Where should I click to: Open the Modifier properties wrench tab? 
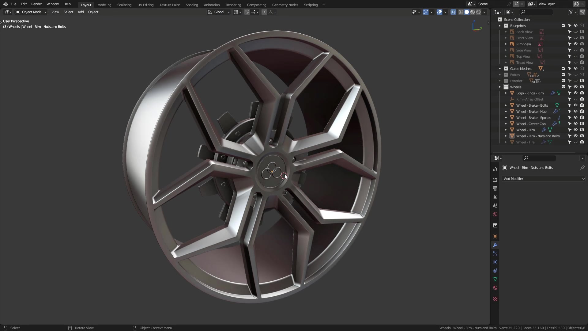495,245
